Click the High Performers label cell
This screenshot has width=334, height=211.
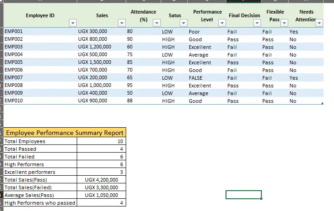[40, 164]
